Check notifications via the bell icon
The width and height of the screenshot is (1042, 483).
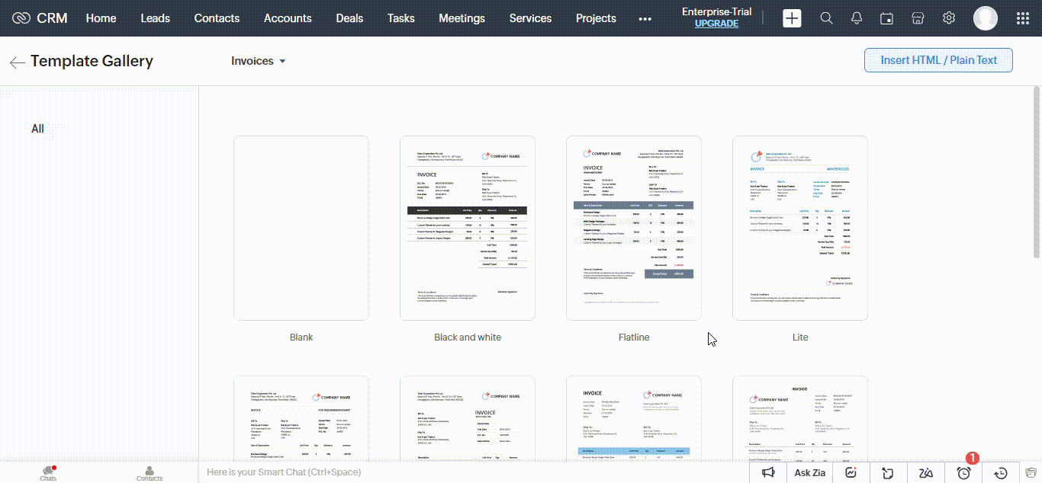point(856,18)
